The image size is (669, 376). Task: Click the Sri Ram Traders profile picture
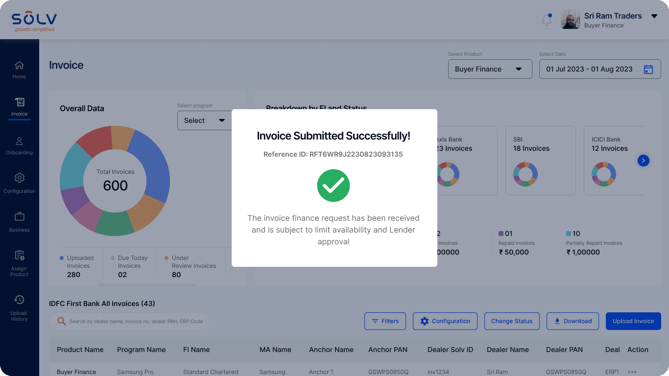570,20
